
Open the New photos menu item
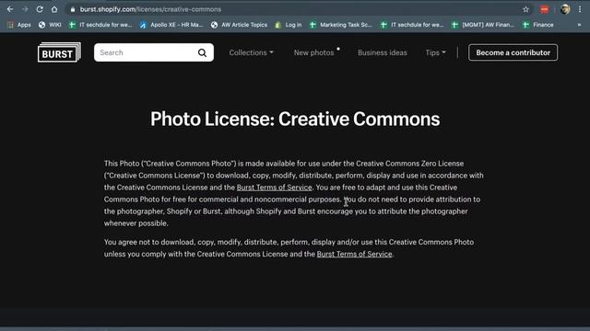[313, 52]
